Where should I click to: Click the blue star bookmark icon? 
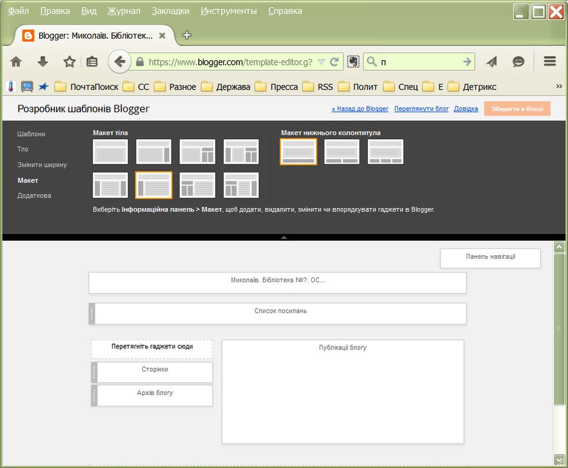tap(44, 86)
